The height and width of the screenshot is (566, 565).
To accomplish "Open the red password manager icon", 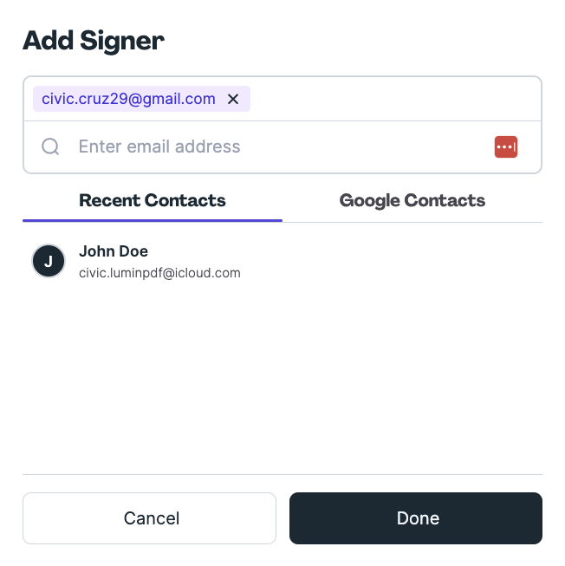I will pyautogui.click(x=506, y=146).
